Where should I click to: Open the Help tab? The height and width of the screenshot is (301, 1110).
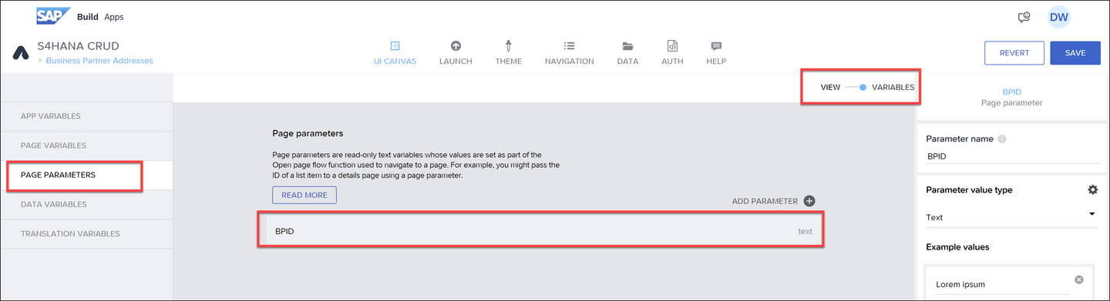pyautogui.click(x=716, y=52)
